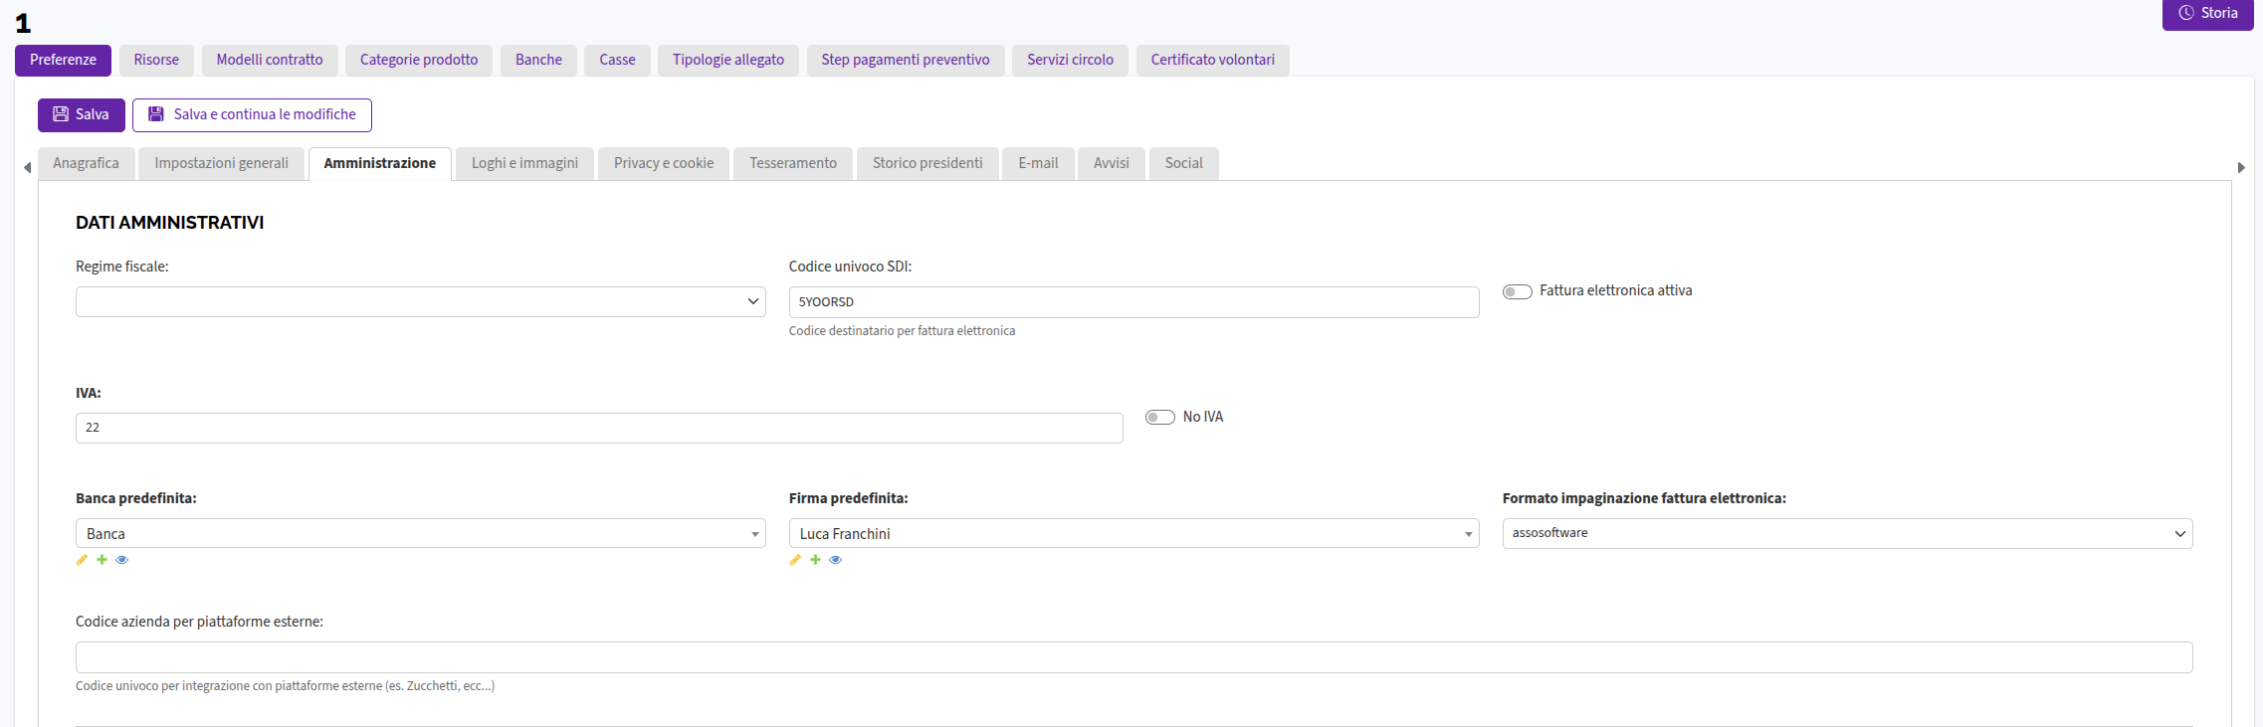Click the IVA input field
Viewport: 2263px width, 727px height.
599,428
